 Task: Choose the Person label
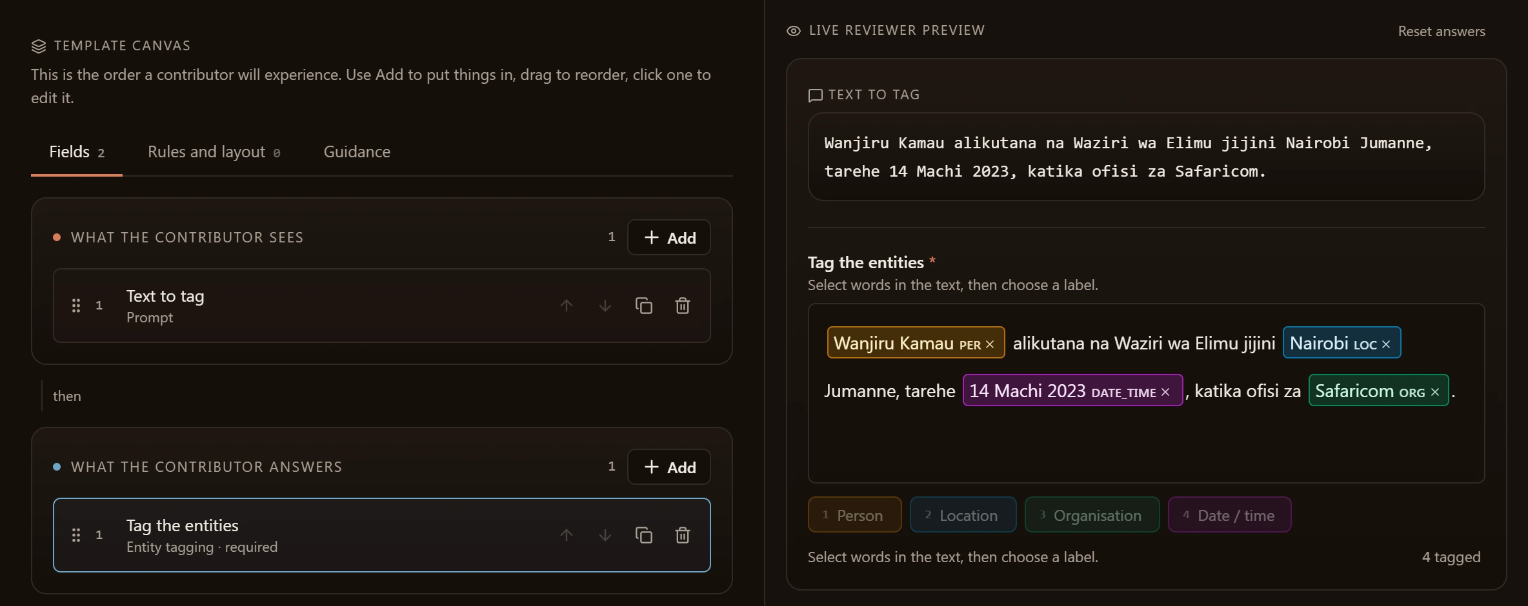pyautogui.click(x=854, y=514)
